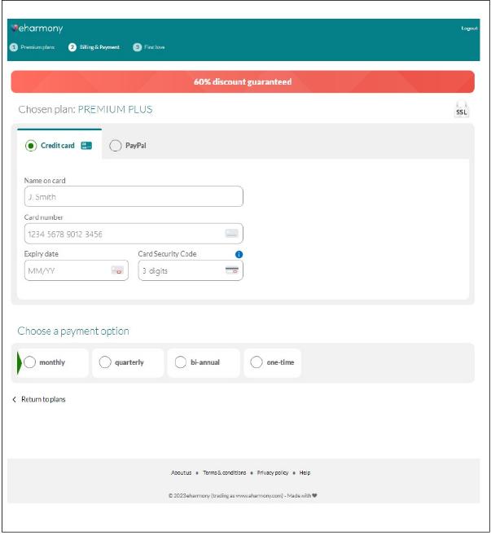Open the Privacy policy footer link
Screen dimensions: 491x535
coord(273,473)
